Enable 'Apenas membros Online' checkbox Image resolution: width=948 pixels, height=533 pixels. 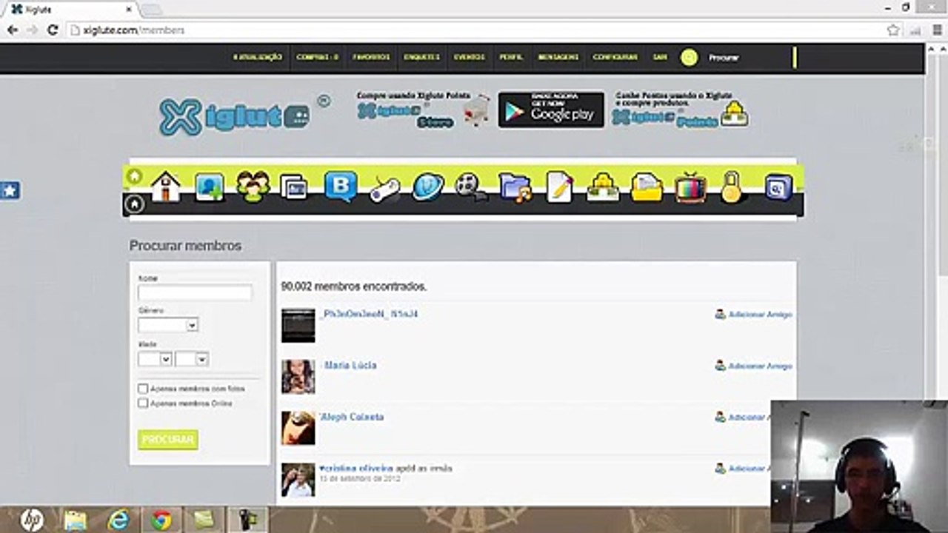pos(143,403)
